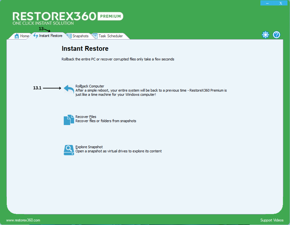290x225 pixels.
Task: Click the PREMIUM badge beside the logo
Action: click(x=110, y=16)
